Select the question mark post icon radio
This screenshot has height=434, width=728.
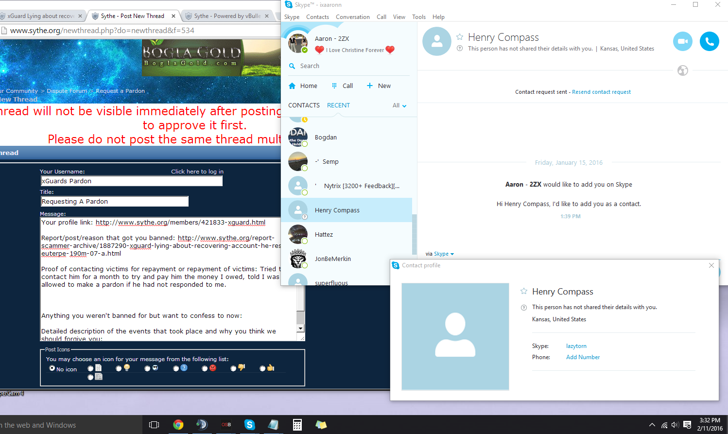176,368
